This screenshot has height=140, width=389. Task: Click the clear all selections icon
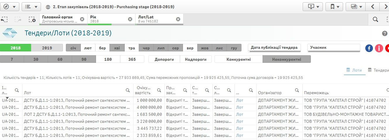tap(32, 20)
